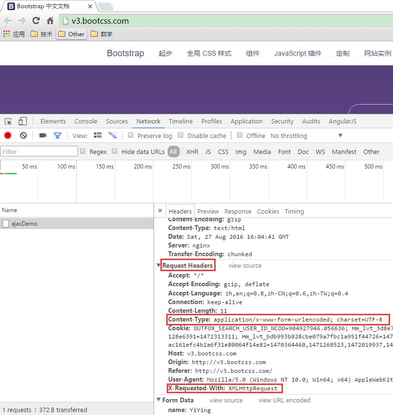Select the ajaxDemo request row

[77, 224]
